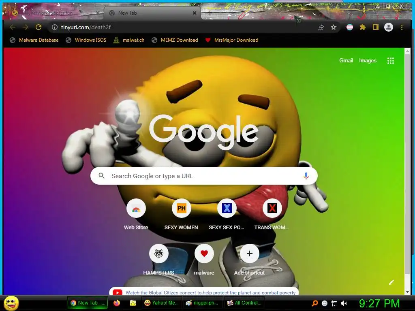
Task: Switch to the New Tab tab
Action: coord(152,13)
